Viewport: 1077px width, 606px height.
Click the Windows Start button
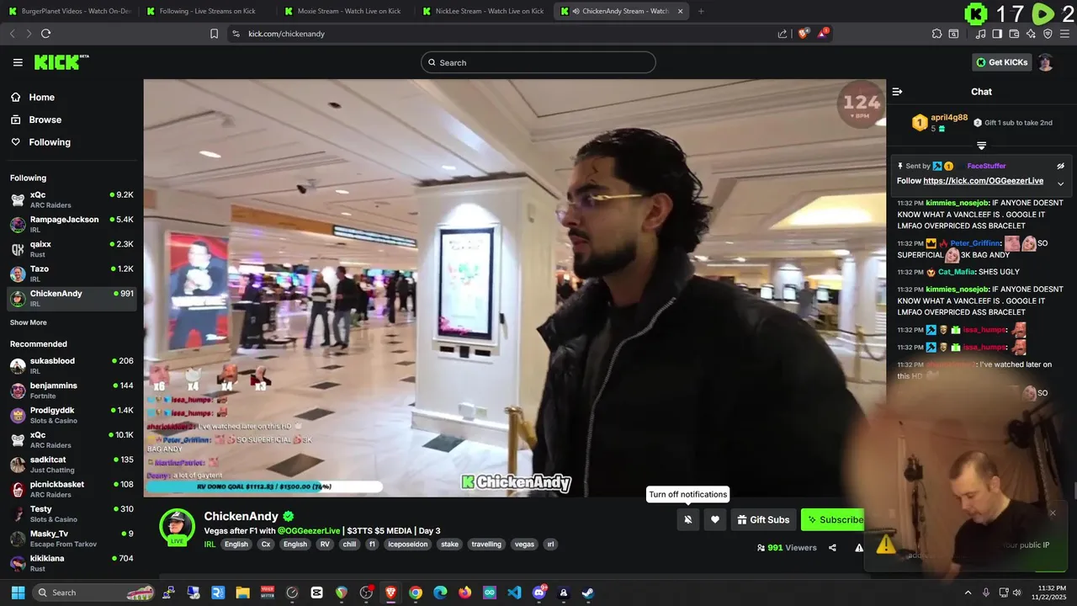[18, 593]
